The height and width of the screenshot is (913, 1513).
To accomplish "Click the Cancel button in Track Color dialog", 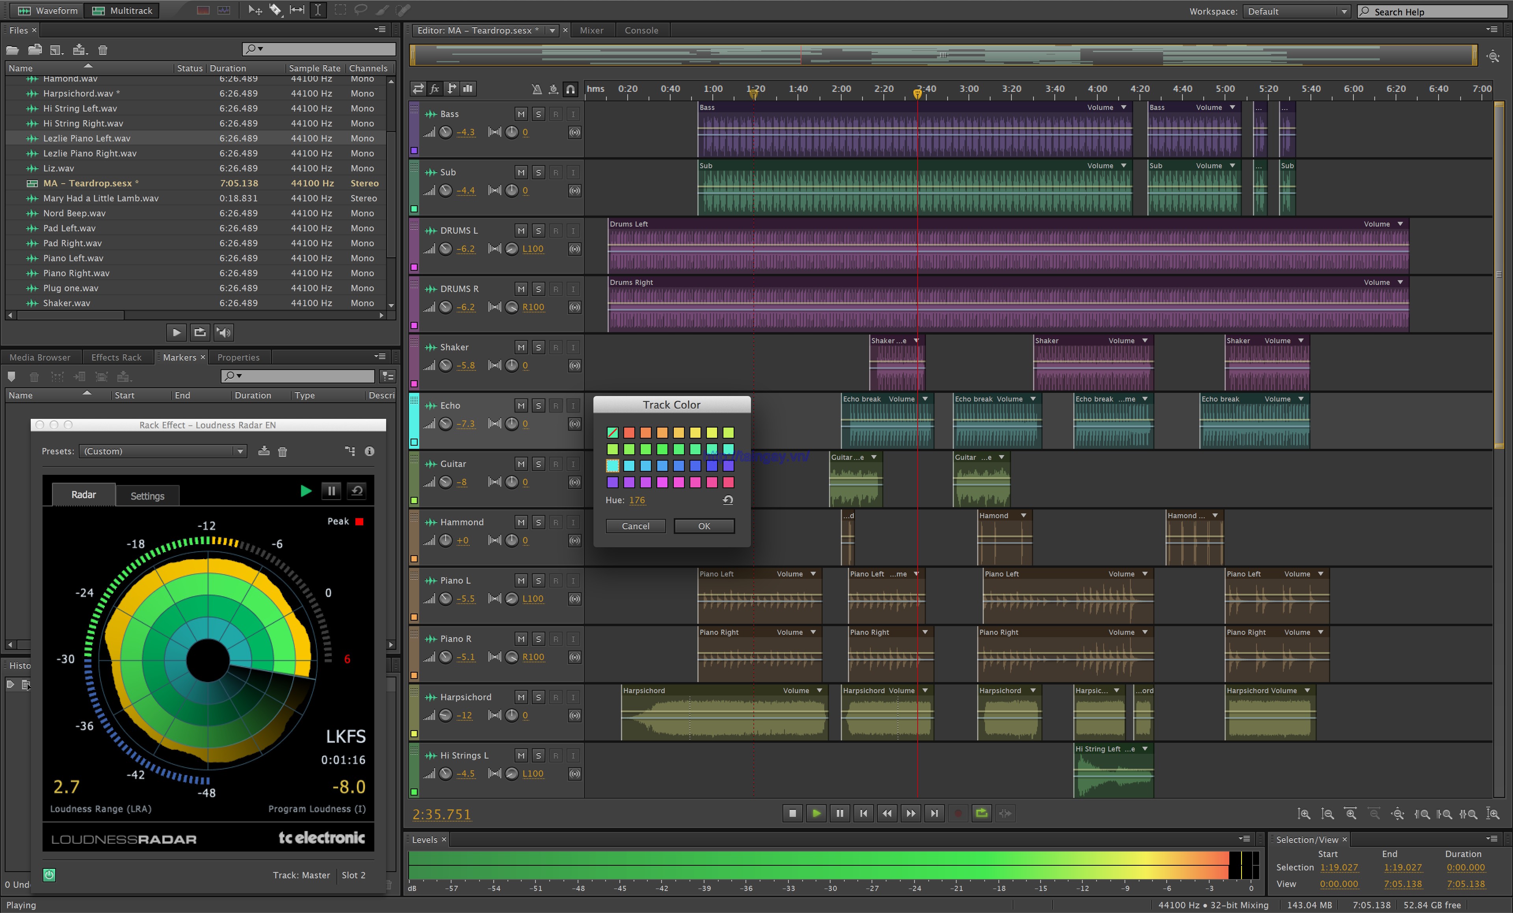I will click(636, 526).
